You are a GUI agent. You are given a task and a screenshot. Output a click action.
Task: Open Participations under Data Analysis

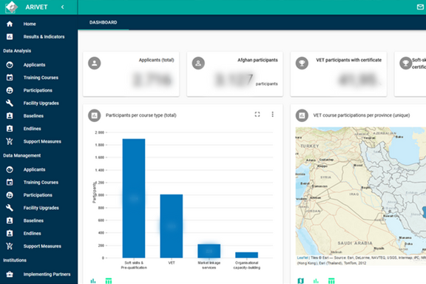38,90
